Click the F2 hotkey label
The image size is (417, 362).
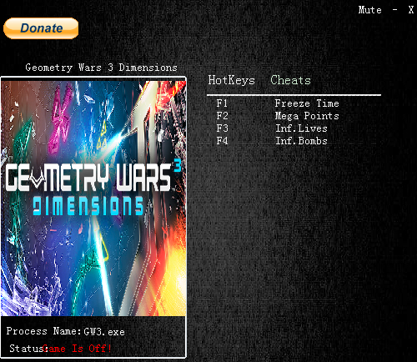222,116
